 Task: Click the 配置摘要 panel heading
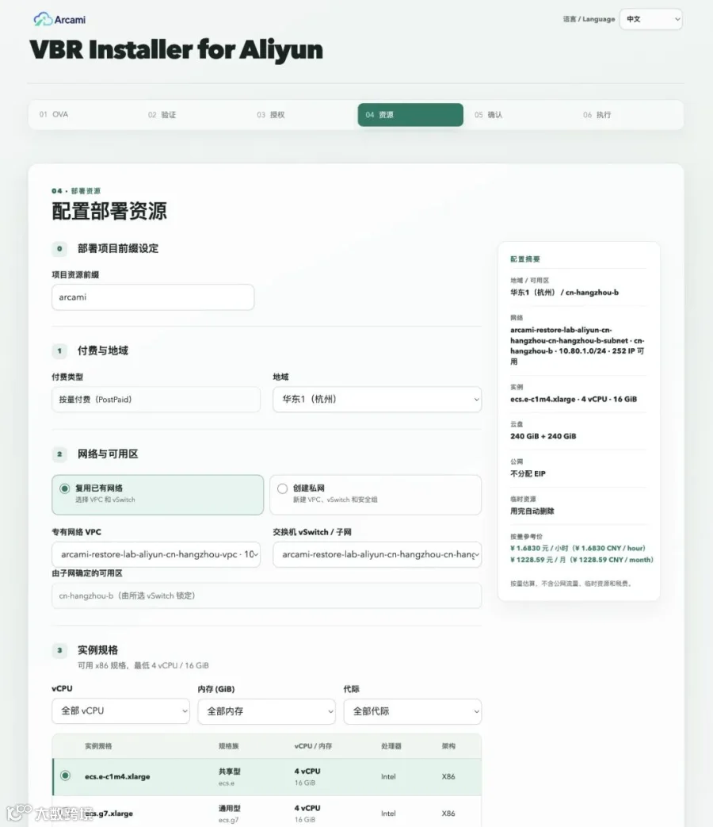[525, 259]
